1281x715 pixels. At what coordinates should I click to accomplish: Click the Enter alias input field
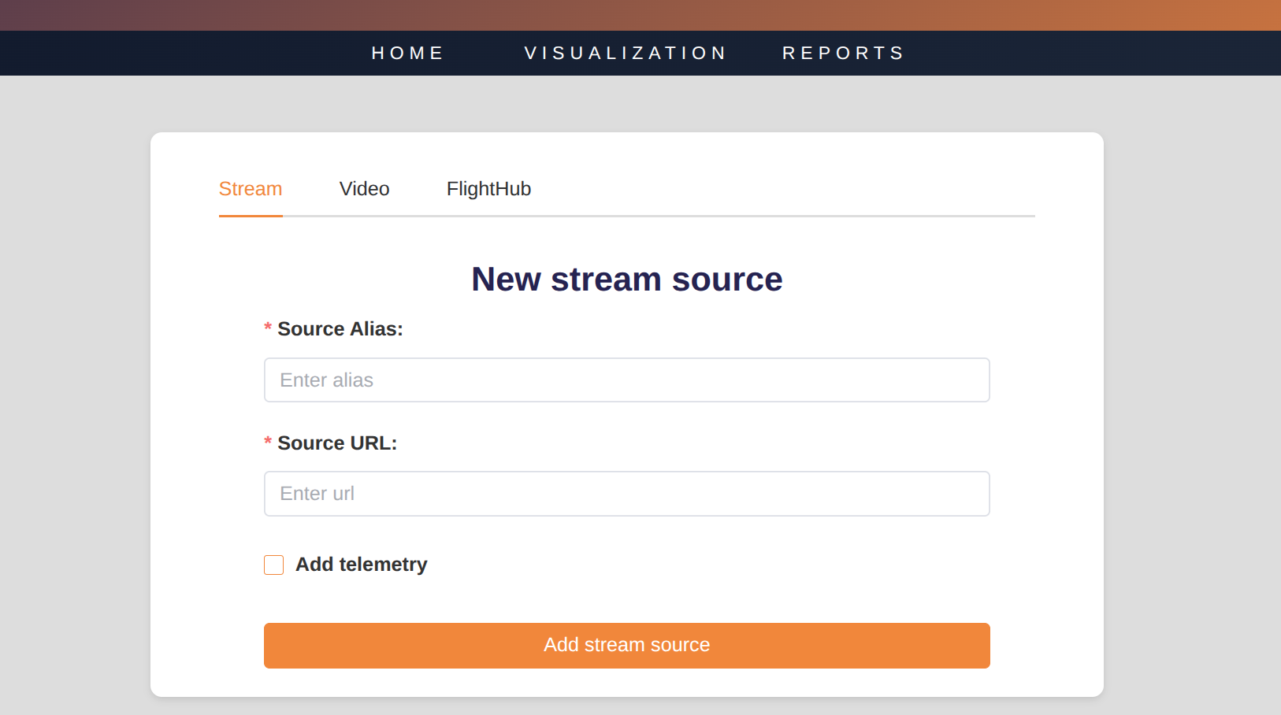click(626, 380)
